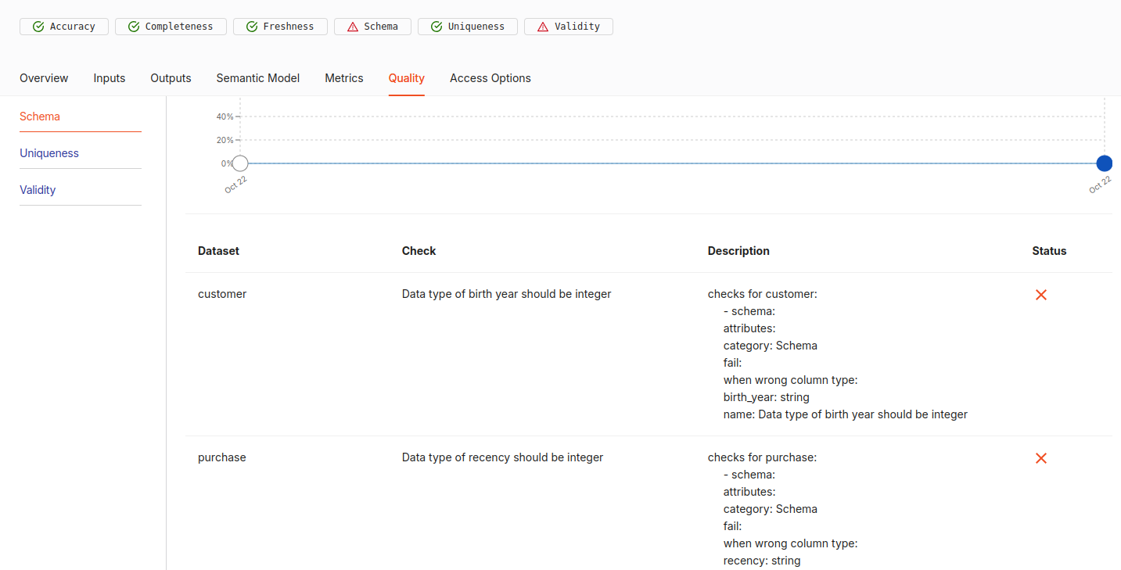Viewport: 1121px width, 570px height.
Task: Click 'checks for purchase:' description text
Action: coord(762,457)
